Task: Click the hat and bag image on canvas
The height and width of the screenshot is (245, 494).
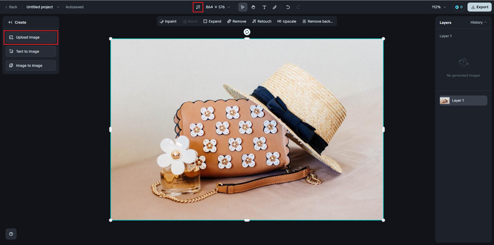Action: tap(247, 129)
